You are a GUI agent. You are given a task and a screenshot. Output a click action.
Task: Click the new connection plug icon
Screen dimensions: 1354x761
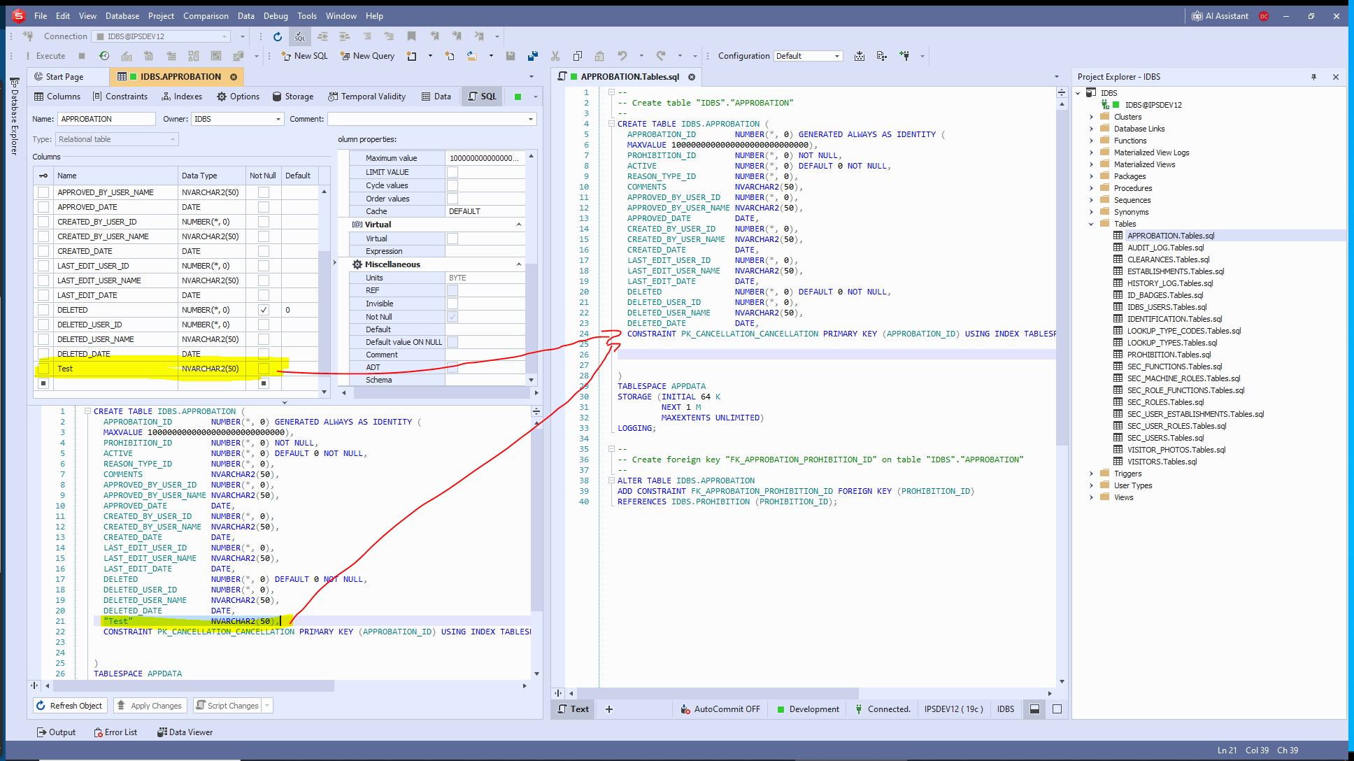[28, 36]
